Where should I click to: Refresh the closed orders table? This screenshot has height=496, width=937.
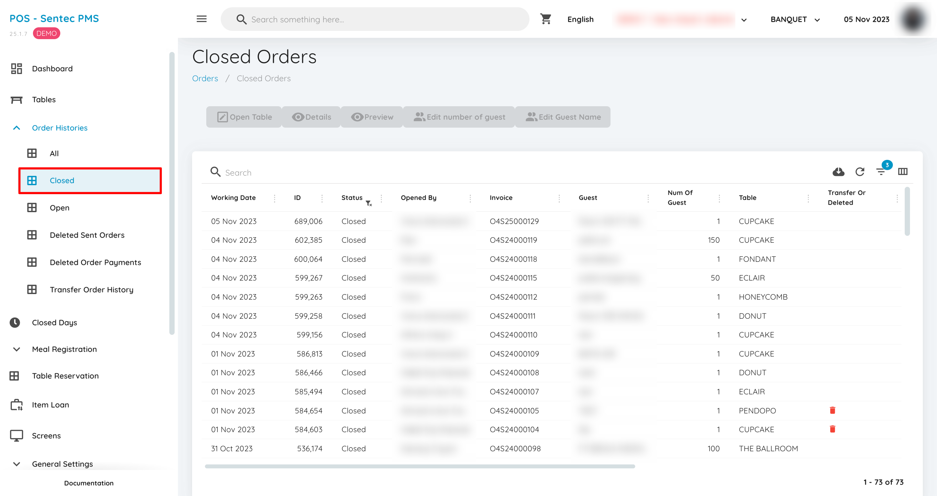(x=860, y=172)
